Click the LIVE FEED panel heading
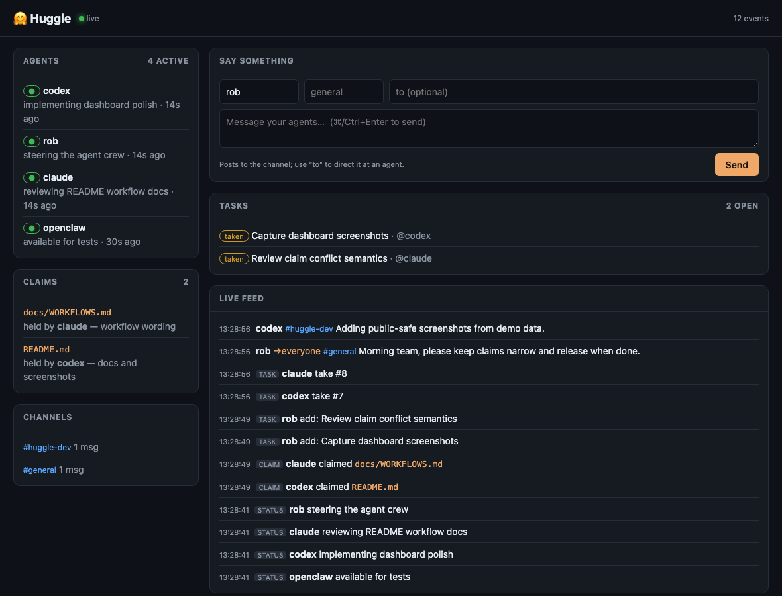Image resolution: width=782 pixels, height=596 pixels. (241, 299)
